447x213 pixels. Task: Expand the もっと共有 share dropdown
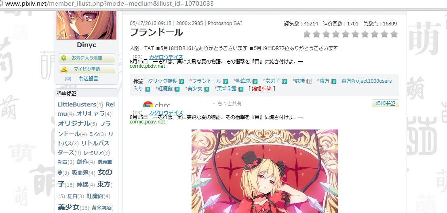coord(227,104)
